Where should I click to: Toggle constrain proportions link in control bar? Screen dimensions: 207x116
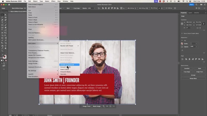click(x=159, y=8)
